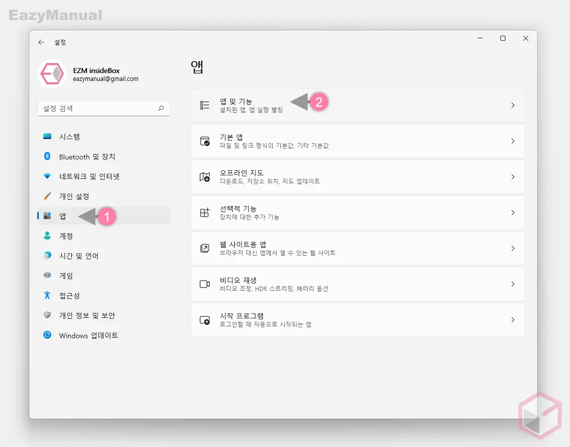
Task: Open 기본 앱 via right chevron arrow
Action: pos(513,141)
